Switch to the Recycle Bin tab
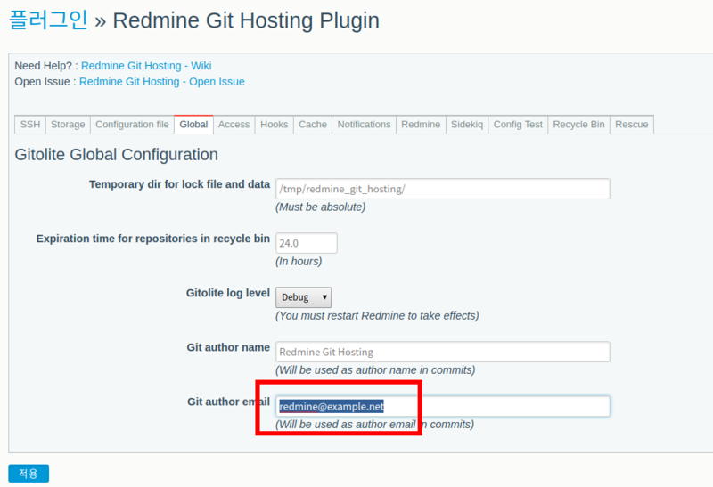The image size is (713, 487). (578, 125)
